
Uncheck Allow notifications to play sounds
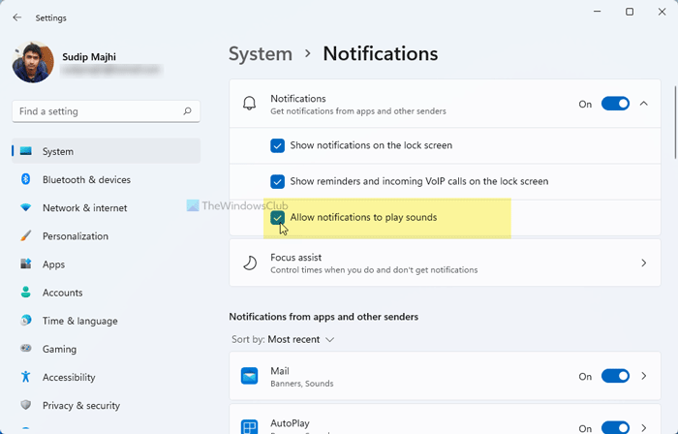coord(278,218)
